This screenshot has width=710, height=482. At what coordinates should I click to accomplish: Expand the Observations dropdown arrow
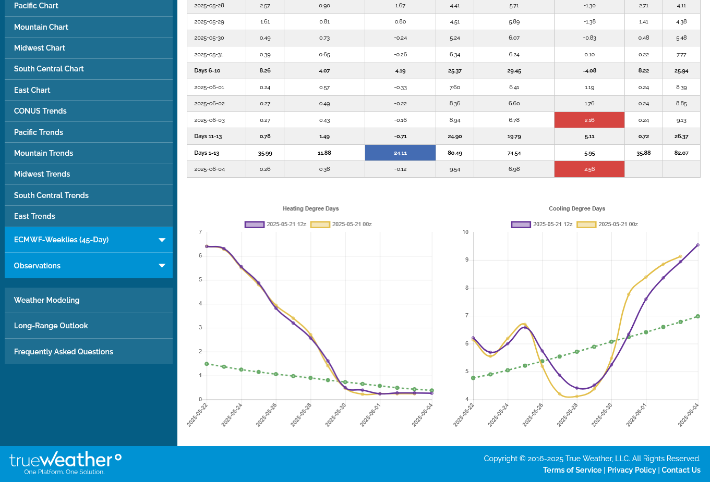coord(162,266)
